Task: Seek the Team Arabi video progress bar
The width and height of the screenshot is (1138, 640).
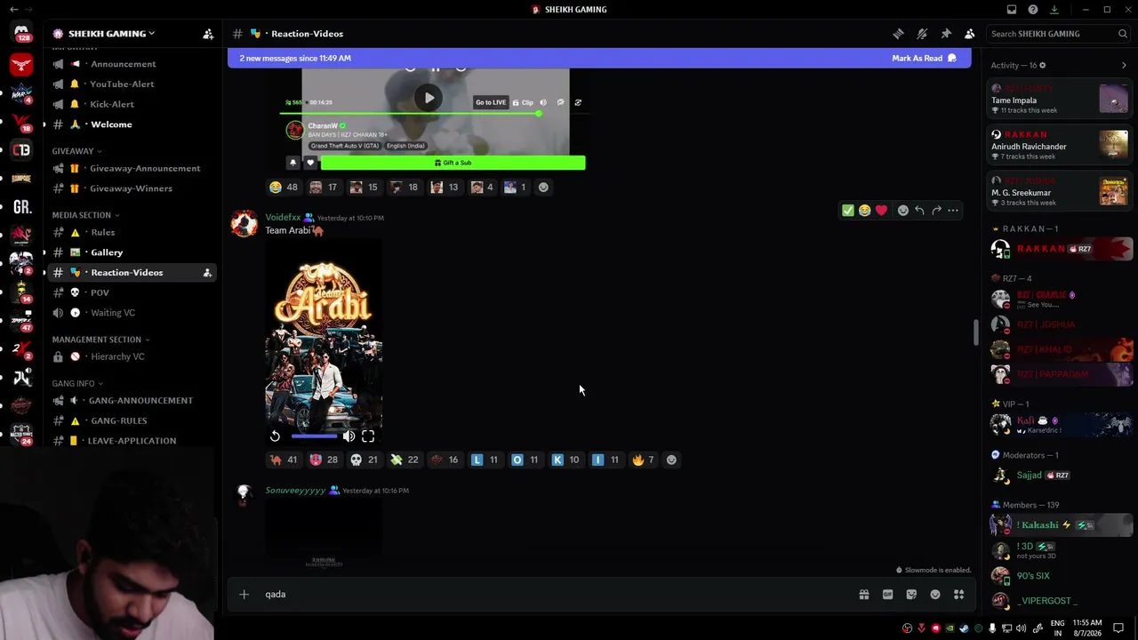Action: (x=314, y=436)
